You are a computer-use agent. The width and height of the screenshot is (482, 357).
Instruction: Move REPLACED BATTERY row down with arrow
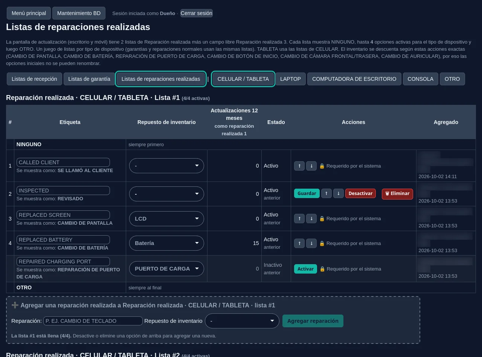click(311, 243)
